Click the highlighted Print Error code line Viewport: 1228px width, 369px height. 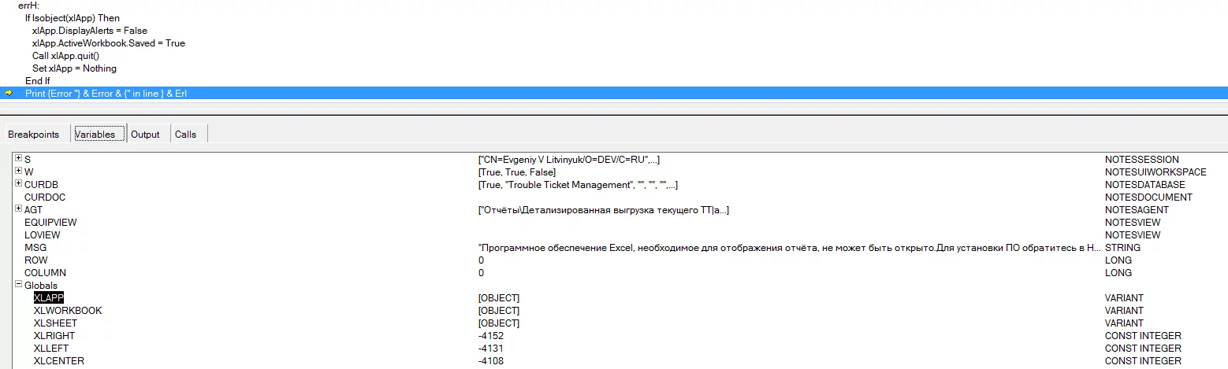(x=106, y=94)
